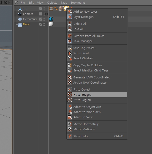Toggle visibility dots for OctaneSky
152x154 pixels.
(x=44, y=19)
